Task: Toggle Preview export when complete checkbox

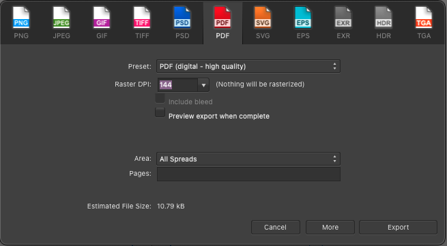Action: coord(160,112)
